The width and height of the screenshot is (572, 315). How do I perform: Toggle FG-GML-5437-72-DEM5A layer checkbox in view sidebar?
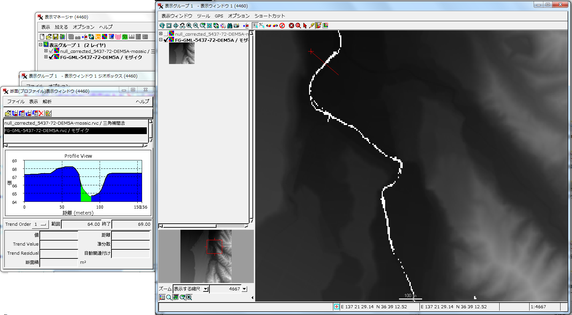166,40
